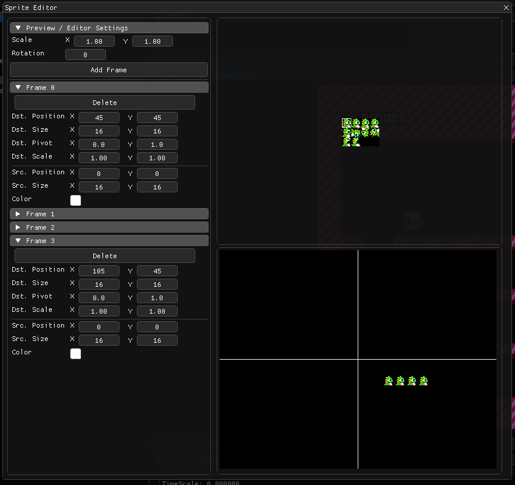515x485 pixels.
Task: Edit Frame 0 Src. Position Y field
Action: pyautogui.click(x=157, y=174)
